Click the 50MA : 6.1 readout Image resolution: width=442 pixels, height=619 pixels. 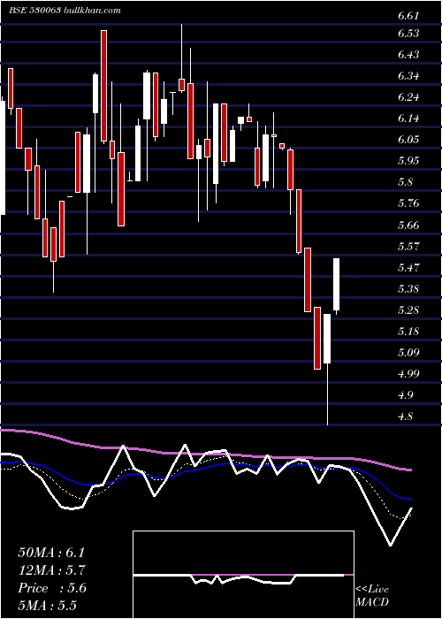51,553
